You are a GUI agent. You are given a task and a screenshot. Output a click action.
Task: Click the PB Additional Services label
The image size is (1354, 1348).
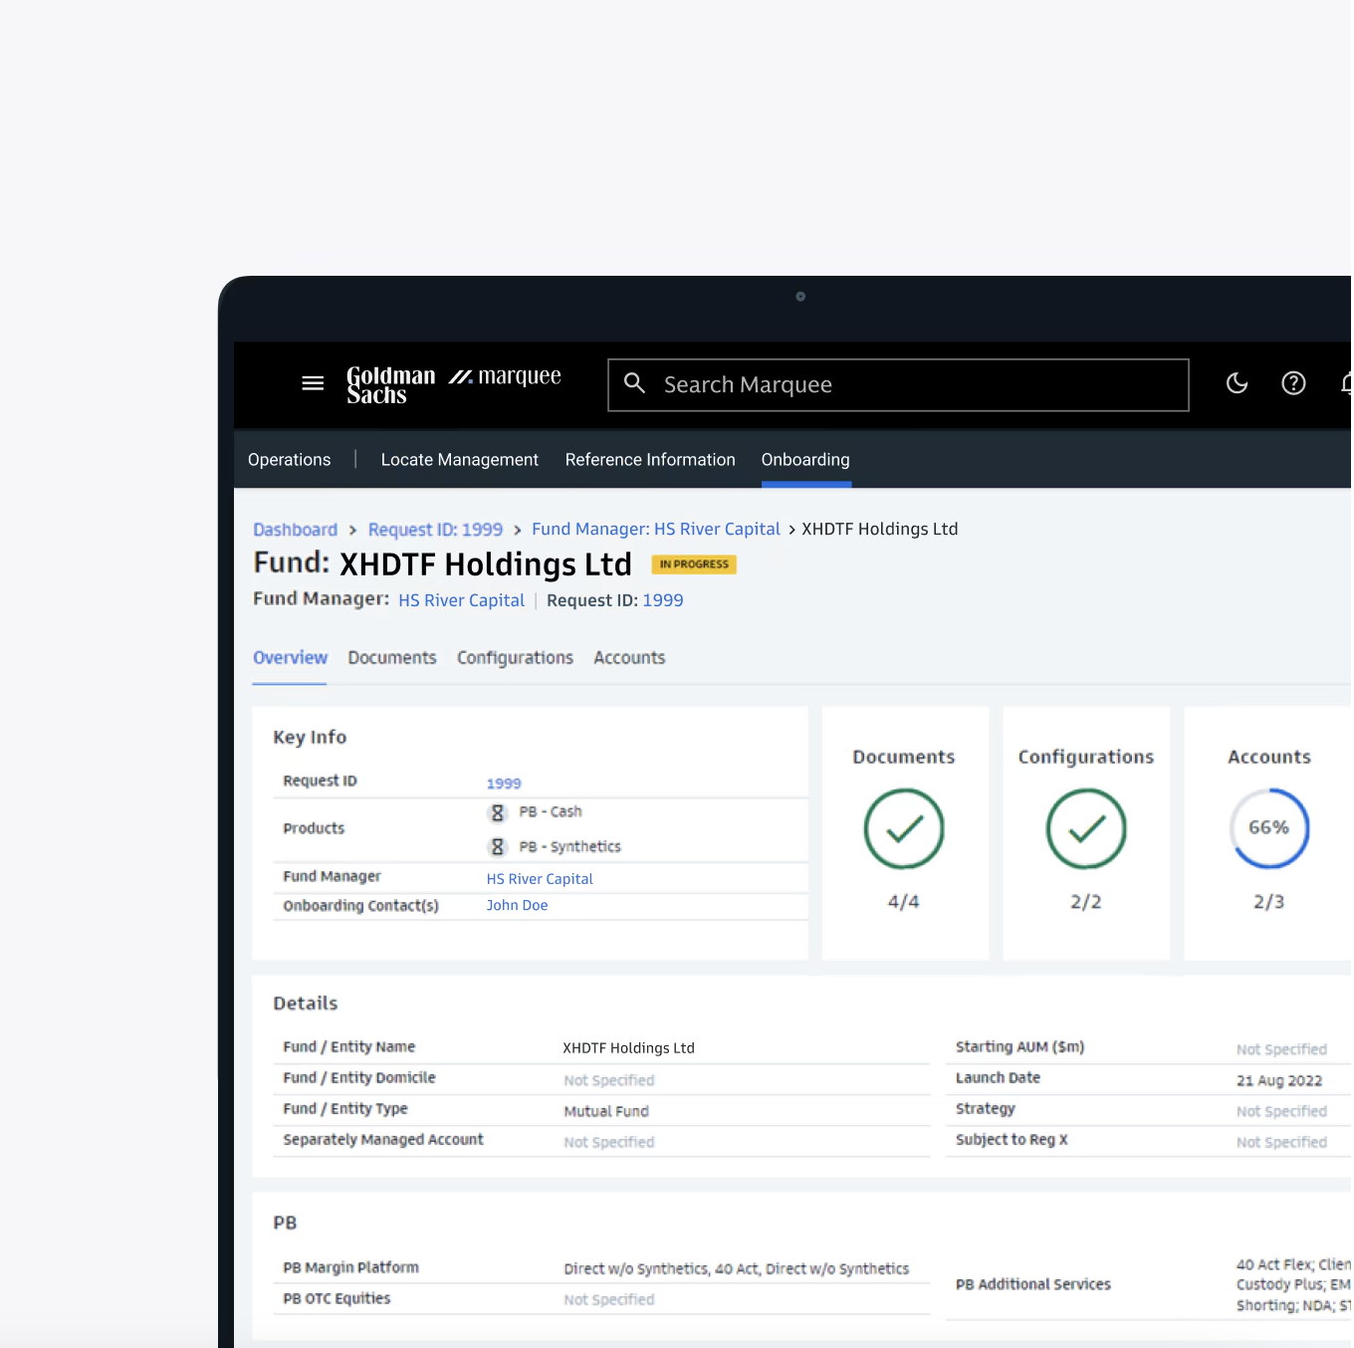coord(1033,1285)
